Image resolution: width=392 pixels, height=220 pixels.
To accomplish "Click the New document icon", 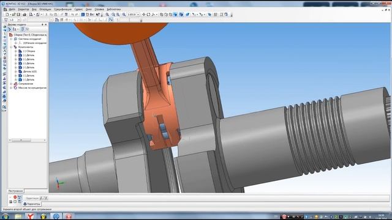I will [7, 15].
